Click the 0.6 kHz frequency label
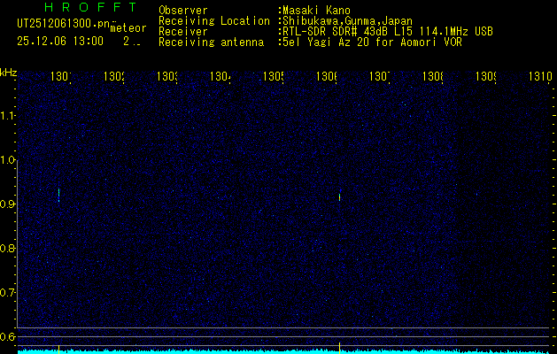The image size is (557, 354). tap(7, 336)
